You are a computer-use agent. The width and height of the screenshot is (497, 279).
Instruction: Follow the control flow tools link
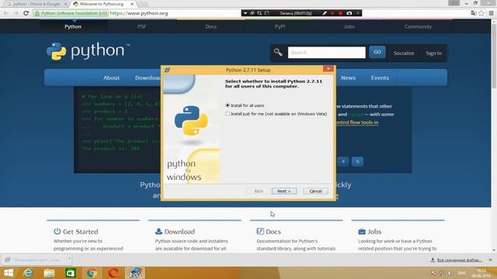357,122
